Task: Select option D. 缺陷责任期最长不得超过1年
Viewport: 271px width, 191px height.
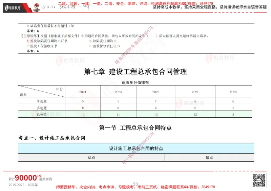Action: (50, 26)
